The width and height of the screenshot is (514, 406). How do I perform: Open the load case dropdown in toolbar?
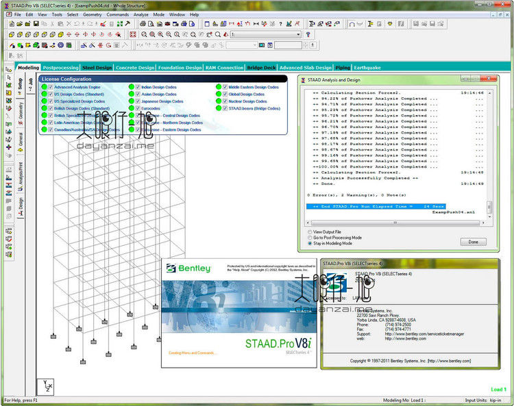(266, 34)
